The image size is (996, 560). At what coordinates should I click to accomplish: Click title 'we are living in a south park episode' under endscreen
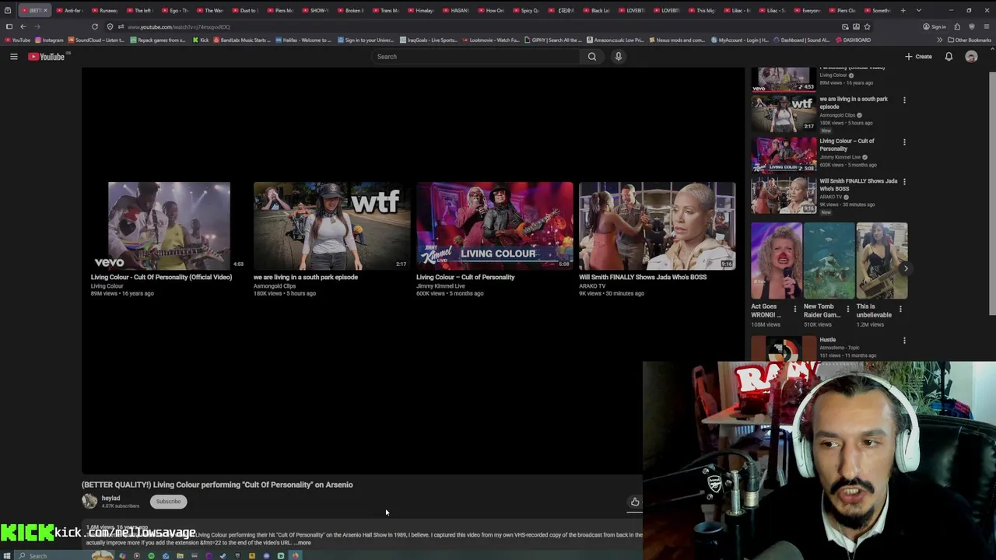(x=306, y=277)
